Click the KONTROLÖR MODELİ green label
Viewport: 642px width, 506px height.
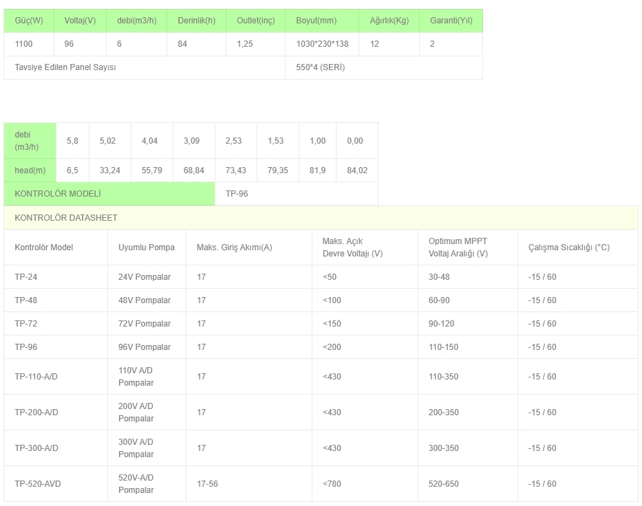[58, 194]
